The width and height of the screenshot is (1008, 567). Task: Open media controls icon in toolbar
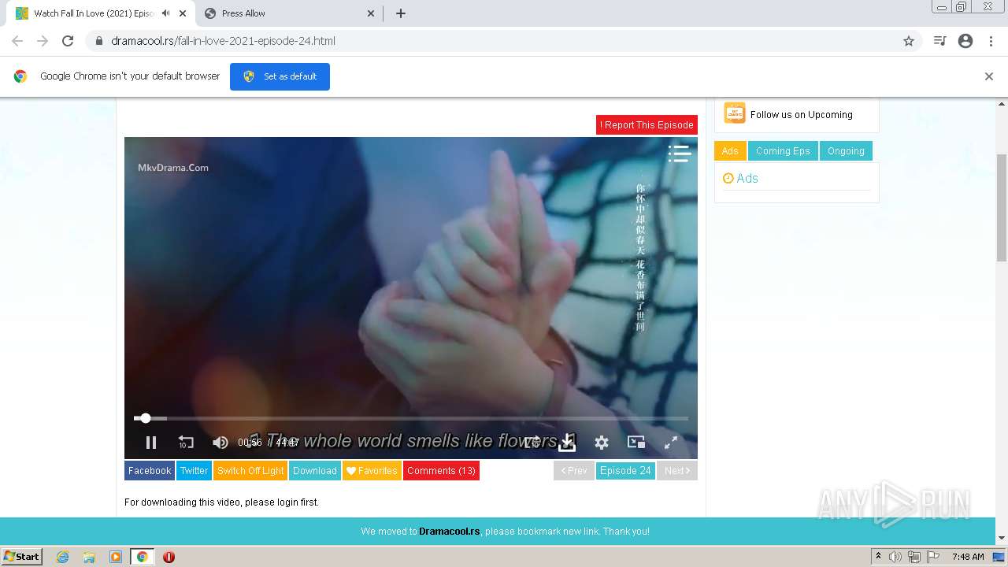pos(939,41)
